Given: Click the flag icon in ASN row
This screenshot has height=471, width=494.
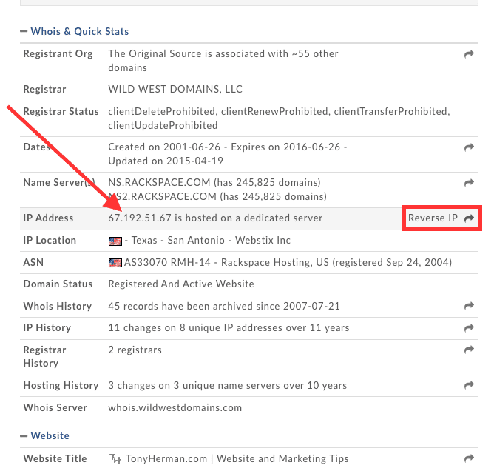Looking at the screenshot, I should point(115,263).
